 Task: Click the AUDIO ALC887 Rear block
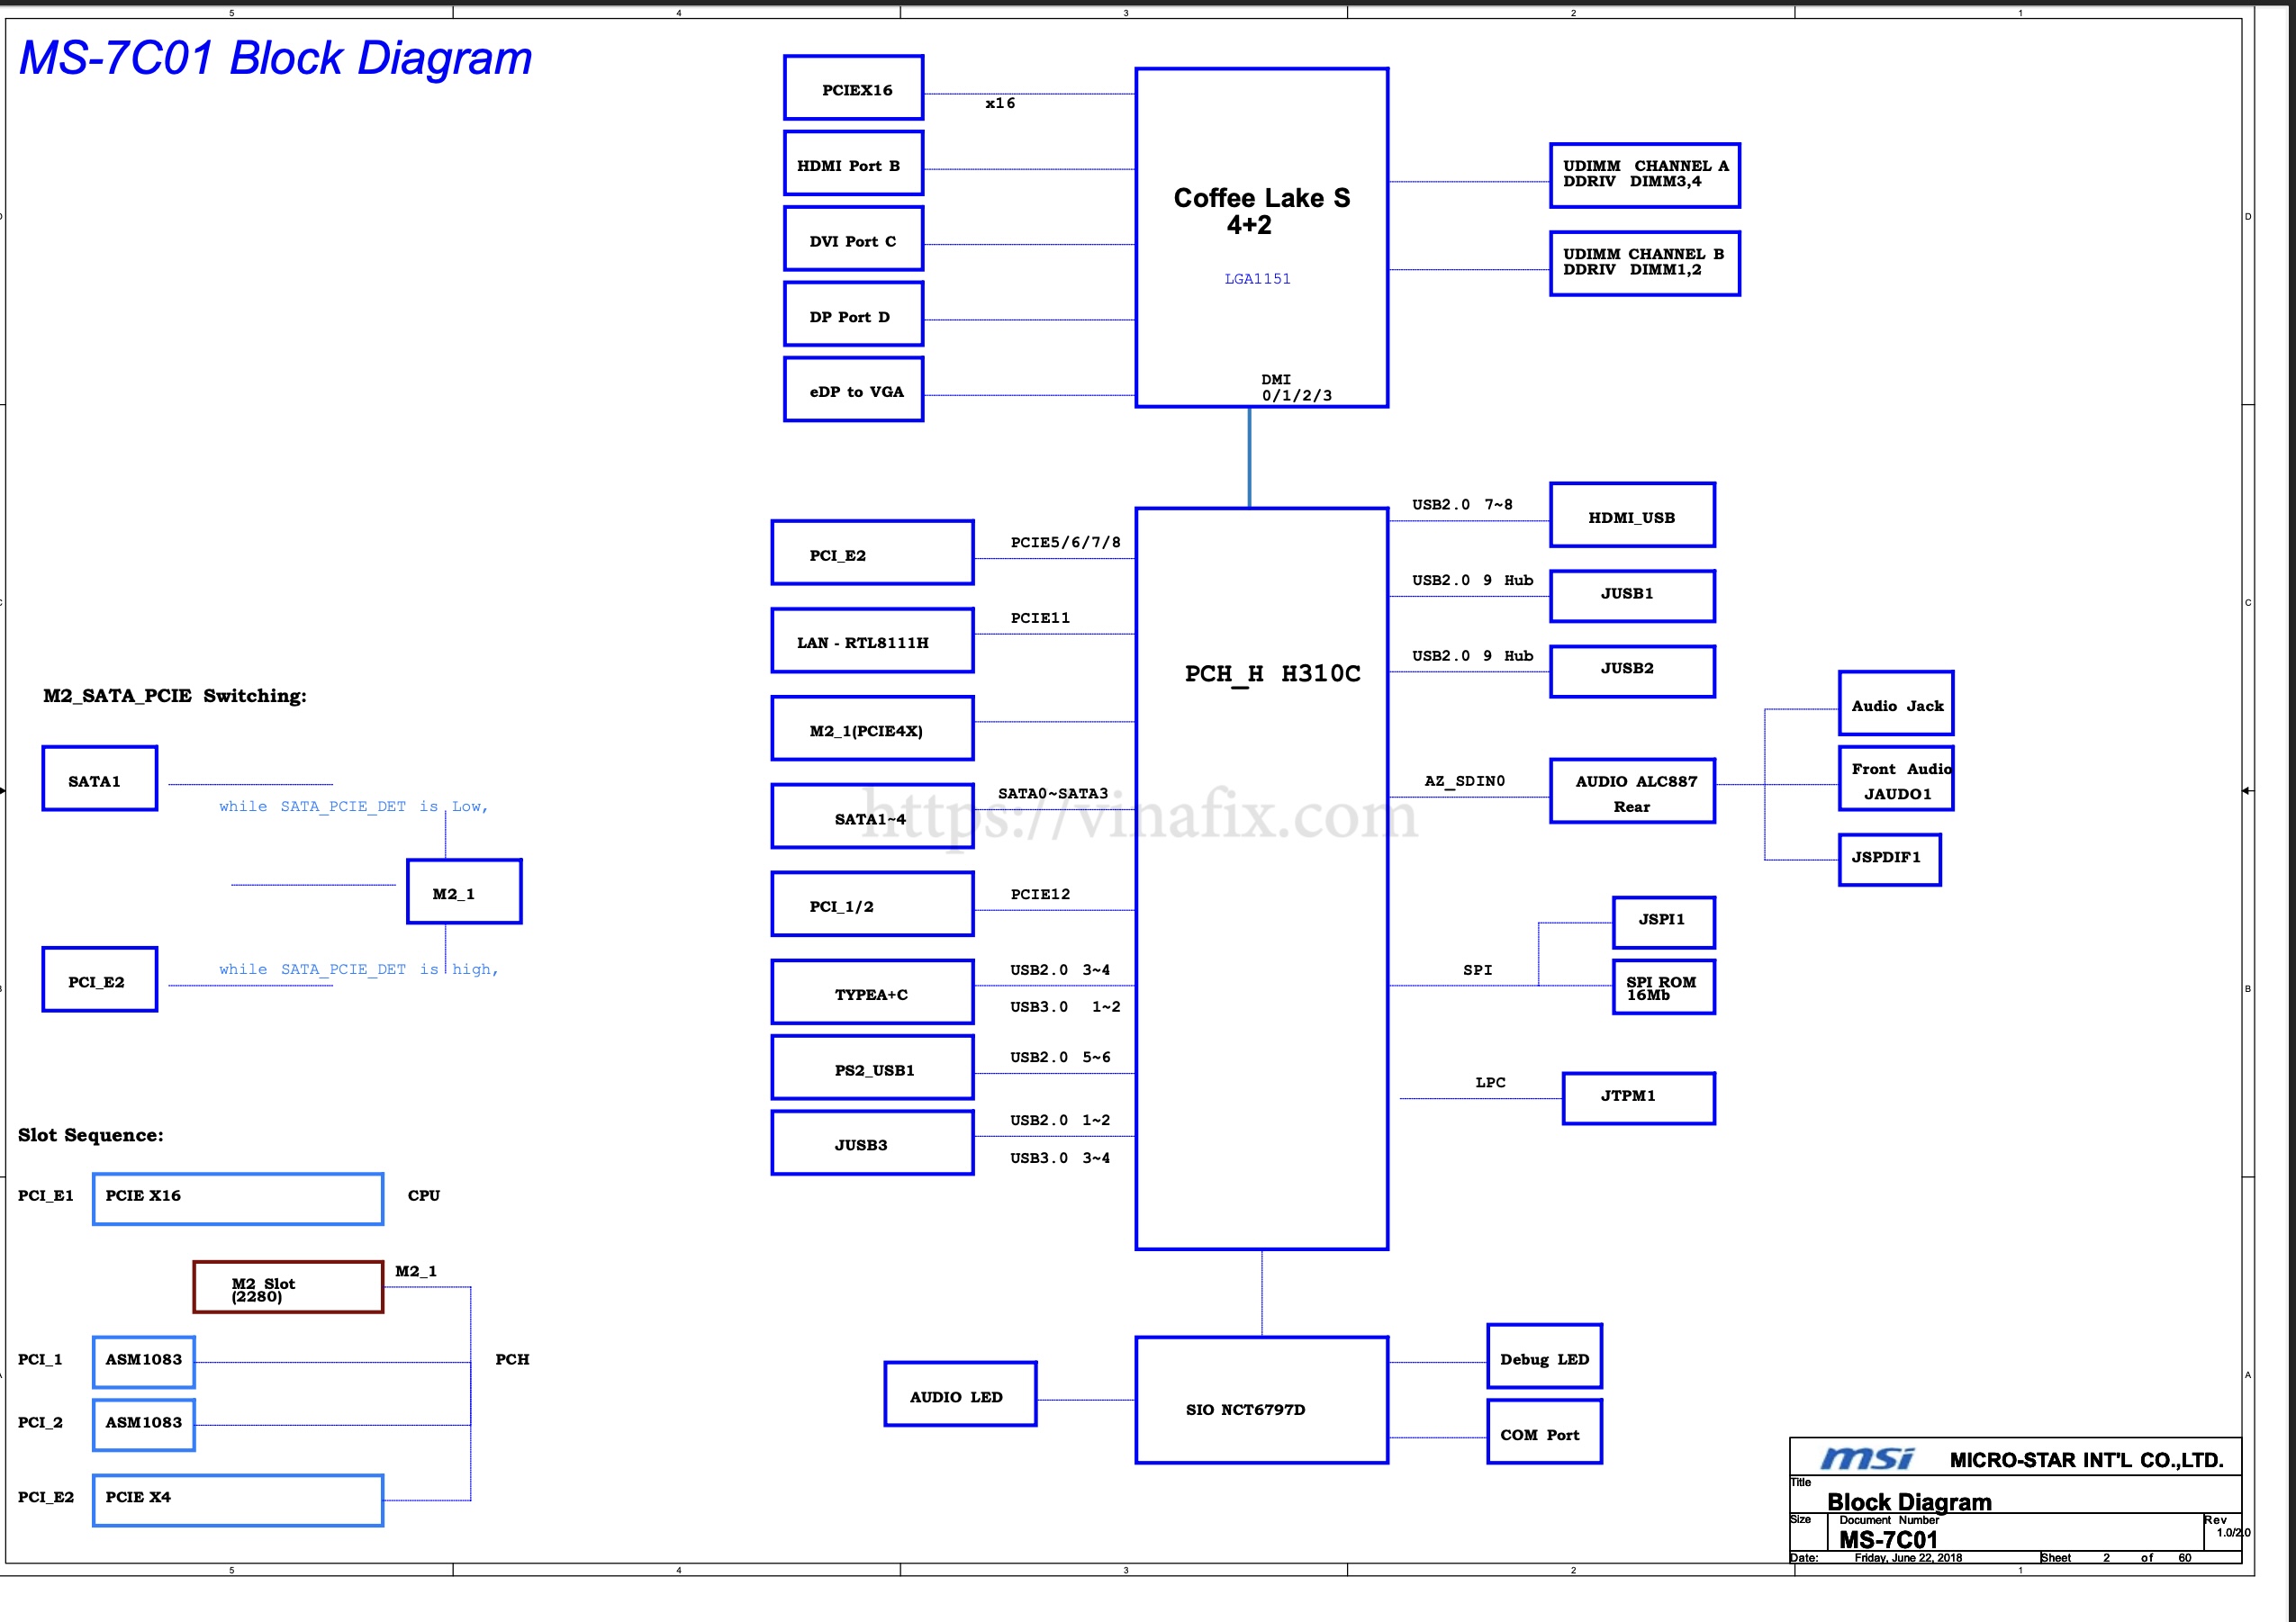click(1632, 790)
